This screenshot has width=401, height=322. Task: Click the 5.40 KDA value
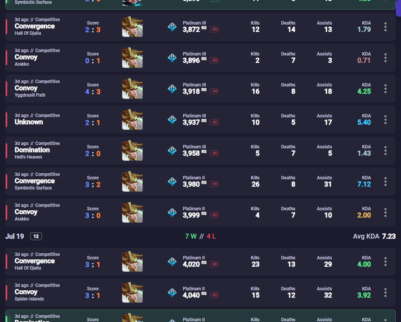[x=364, y=122]
